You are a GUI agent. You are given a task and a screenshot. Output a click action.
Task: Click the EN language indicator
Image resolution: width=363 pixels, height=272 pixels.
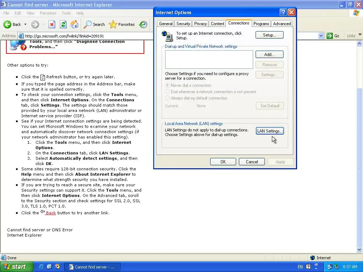tap(300, 267)
